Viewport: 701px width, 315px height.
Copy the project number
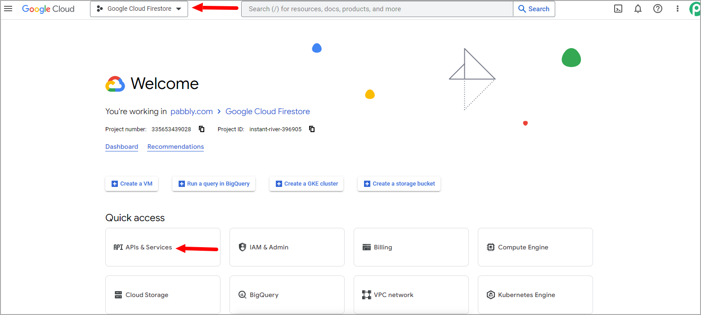(202, 129)
